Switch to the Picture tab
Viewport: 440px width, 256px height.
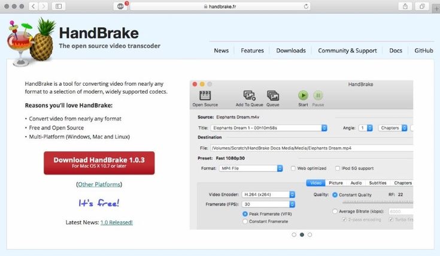336,183
